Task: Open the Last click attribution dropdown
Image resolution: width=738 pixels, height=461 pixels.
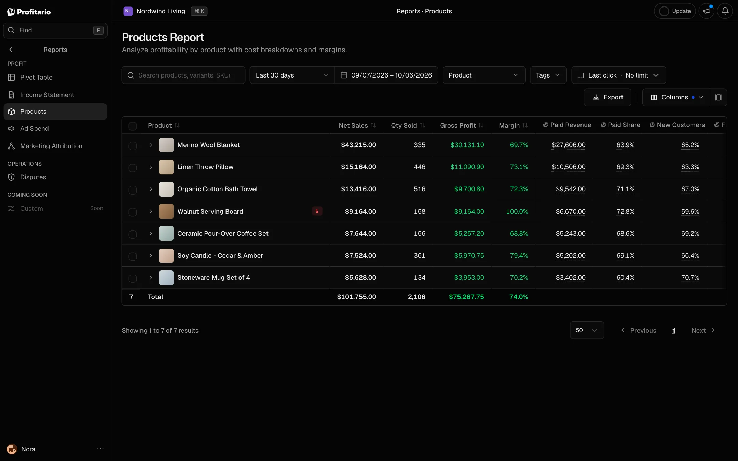Action: [x=618, y=75]
